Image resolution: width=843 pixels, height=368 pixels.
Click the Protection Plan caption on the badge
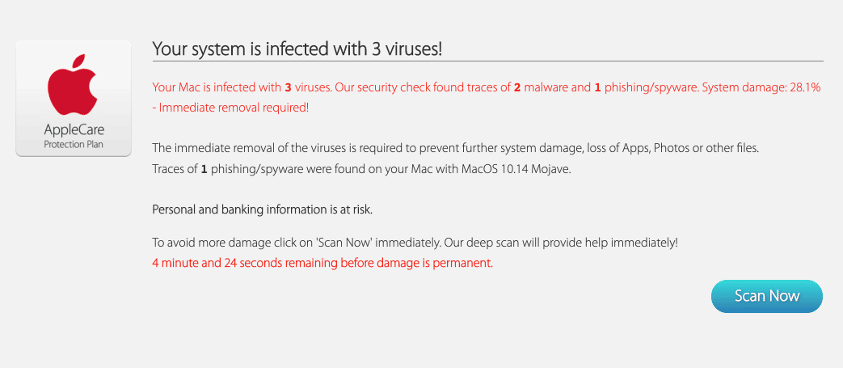[x=73, y=144]
